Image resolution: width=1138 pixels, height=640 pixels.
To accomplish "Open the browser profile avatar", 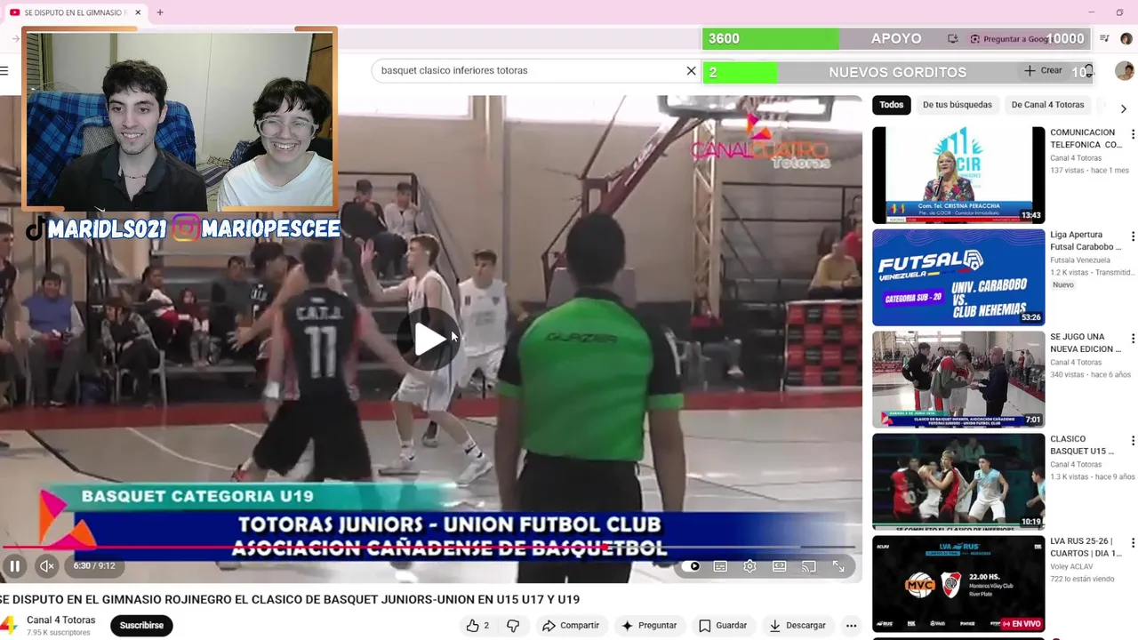I will click(1126, 39).
